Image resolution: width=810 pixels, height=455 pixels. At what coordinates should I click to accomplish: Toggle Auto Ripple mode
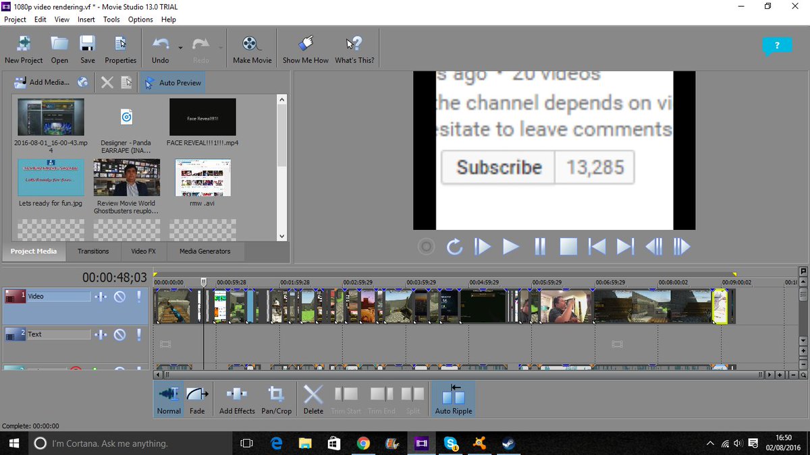coord(454,399)
